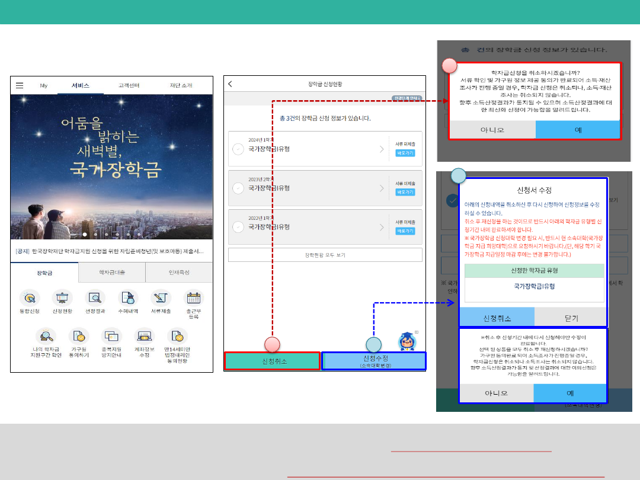The height and width of the screenshot is (480, 640).
Task: Select the 2022년 1학기 scholarship check circle
Action: point(238,227)
